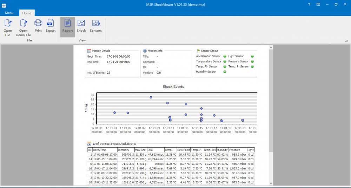The image size is (351, 188).
Task: Click the 17-01-17 shock point near 9 g
Action: (214, 115)
